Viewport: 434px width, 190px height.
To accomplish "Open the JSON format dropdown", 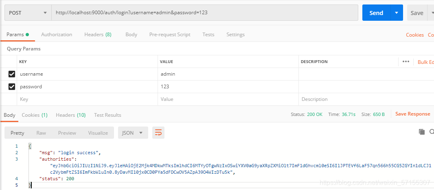I will pyautogui.click(x=133, y=133).
